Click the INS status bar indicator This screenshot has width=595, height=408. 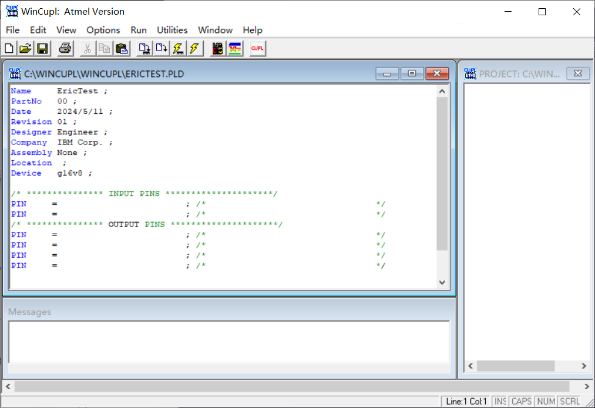[500, 401]
